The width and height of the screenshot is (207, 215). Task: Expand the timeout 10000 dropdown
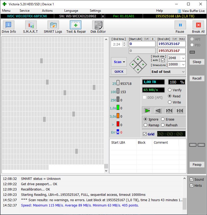[183, 64]
